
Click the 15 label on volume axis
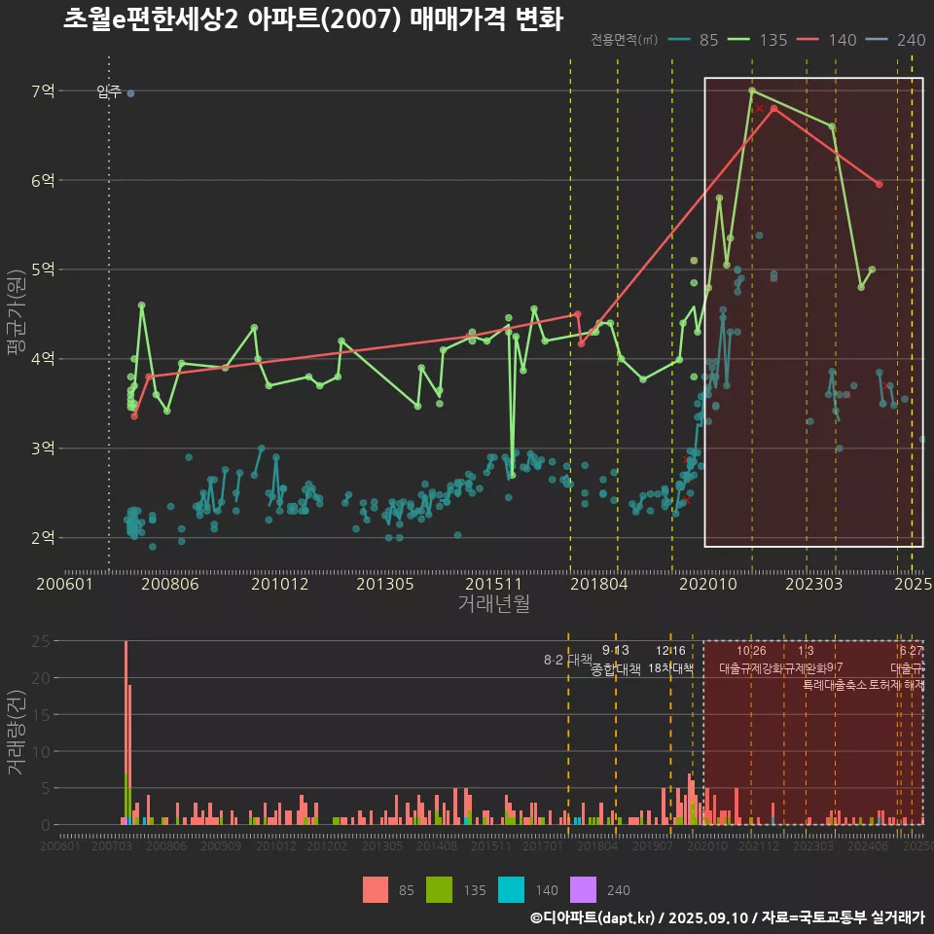tap(41, 715)
